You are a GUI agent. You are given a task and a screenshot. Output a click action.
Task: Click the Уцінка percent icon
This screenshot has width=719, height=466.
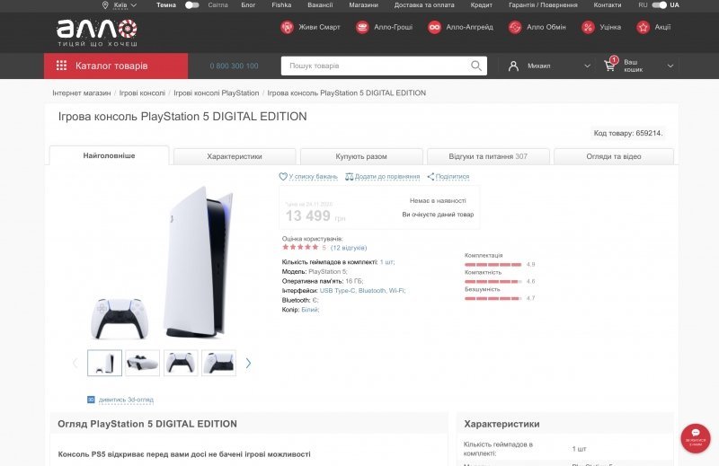point(588,28)
